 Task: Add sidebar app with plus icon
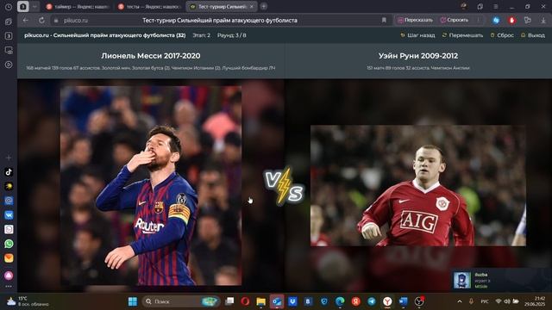[x=9, y=158]
